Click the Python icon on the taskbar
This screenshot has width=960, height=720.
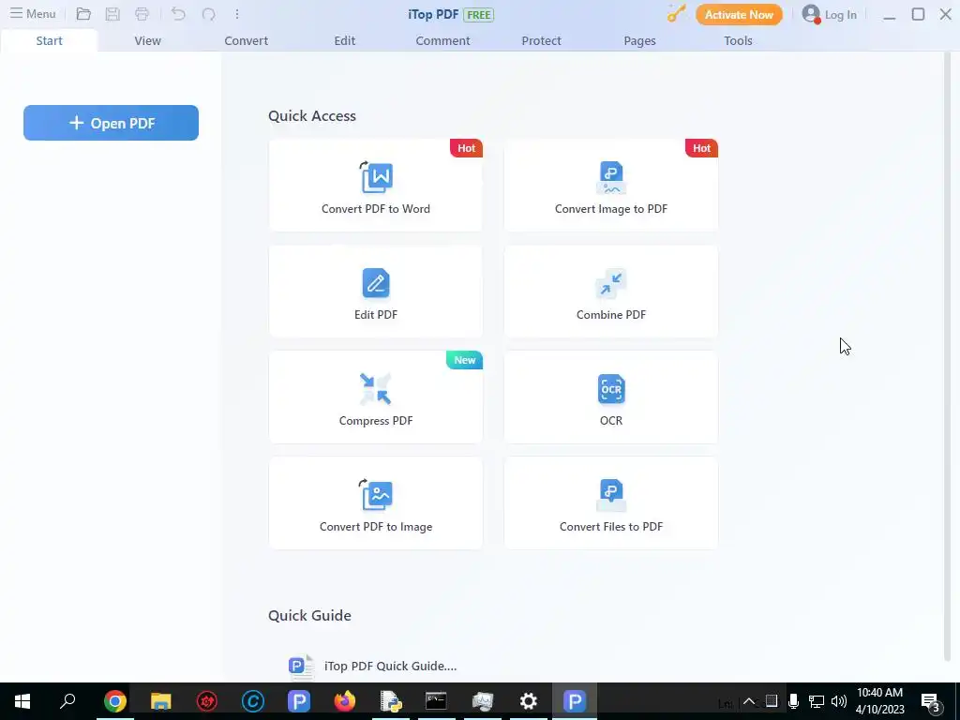click(x=391, y=701)
